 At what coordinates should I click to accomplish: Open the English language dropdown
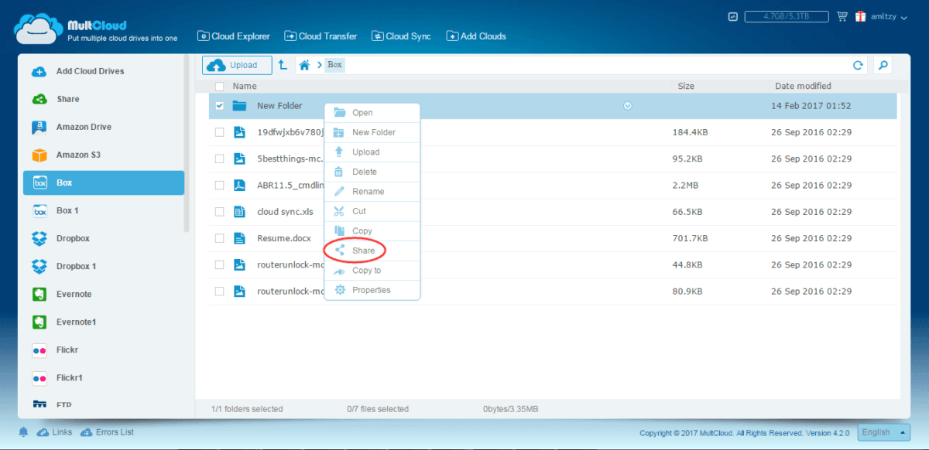pyautogui.click(x=885, y=432)
